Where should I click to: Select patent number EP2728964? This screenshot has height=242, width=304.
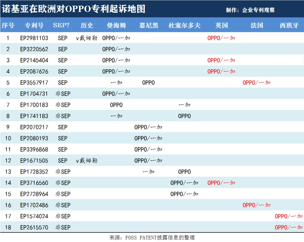tap(34, 194)
